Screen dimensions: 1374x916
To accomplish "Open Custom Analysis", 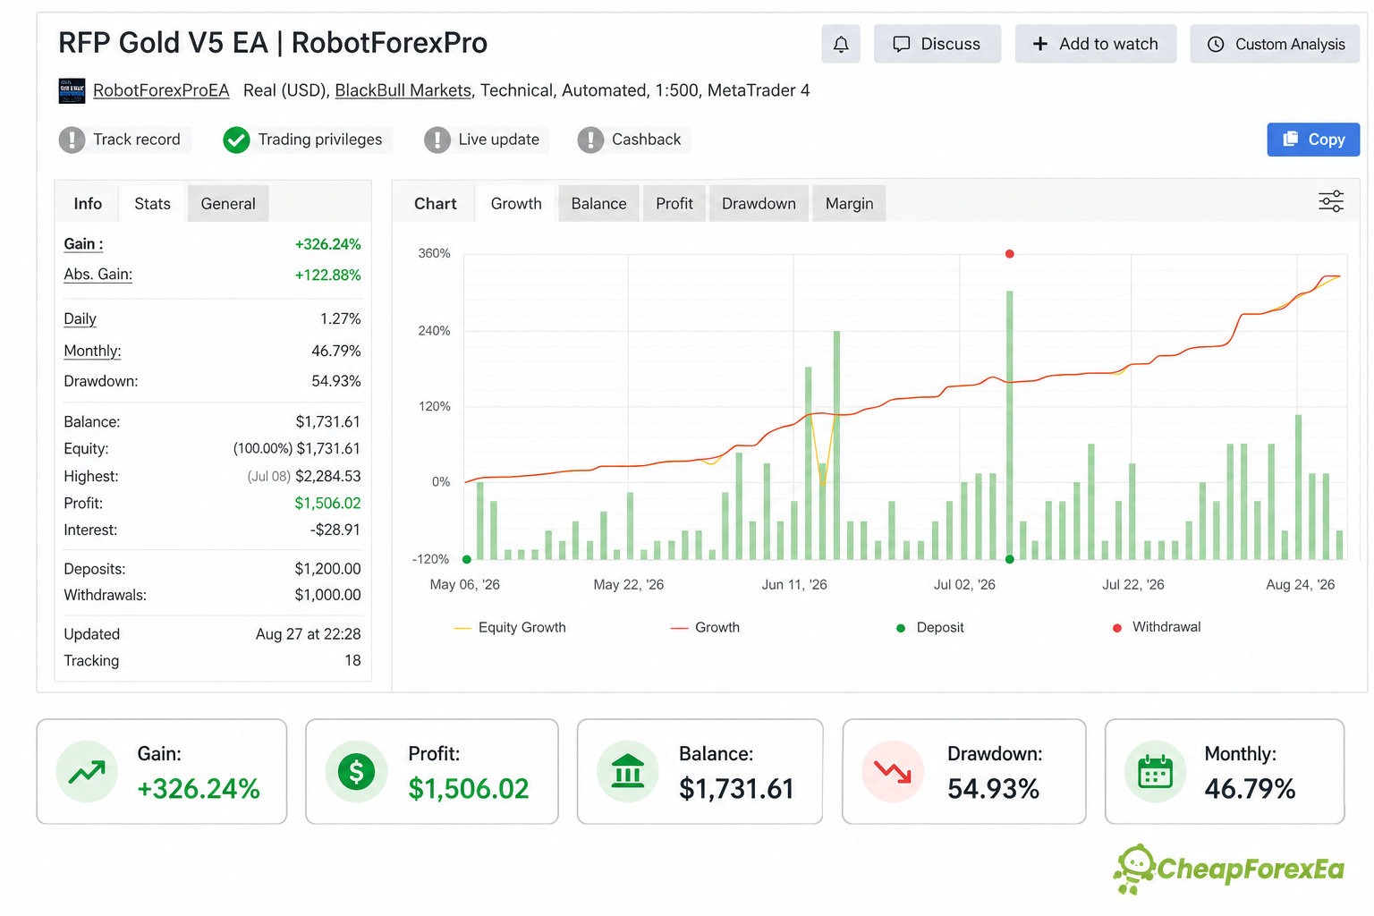I will point(1275,44).
